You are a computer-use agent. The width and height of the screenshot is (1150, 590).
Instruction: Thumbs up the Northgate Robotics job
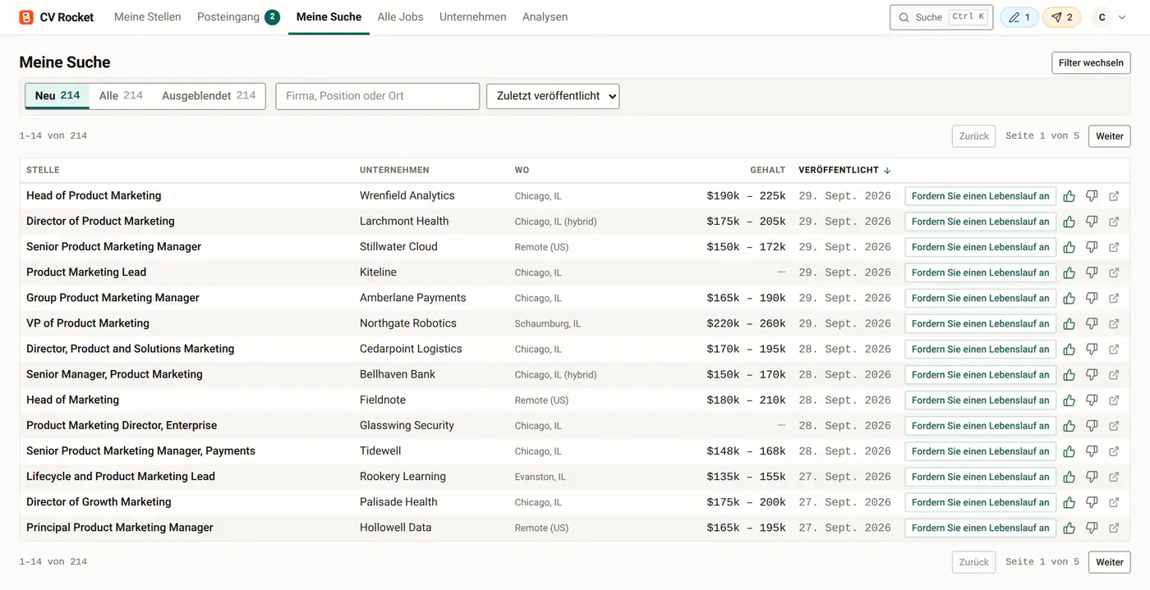1069,323
